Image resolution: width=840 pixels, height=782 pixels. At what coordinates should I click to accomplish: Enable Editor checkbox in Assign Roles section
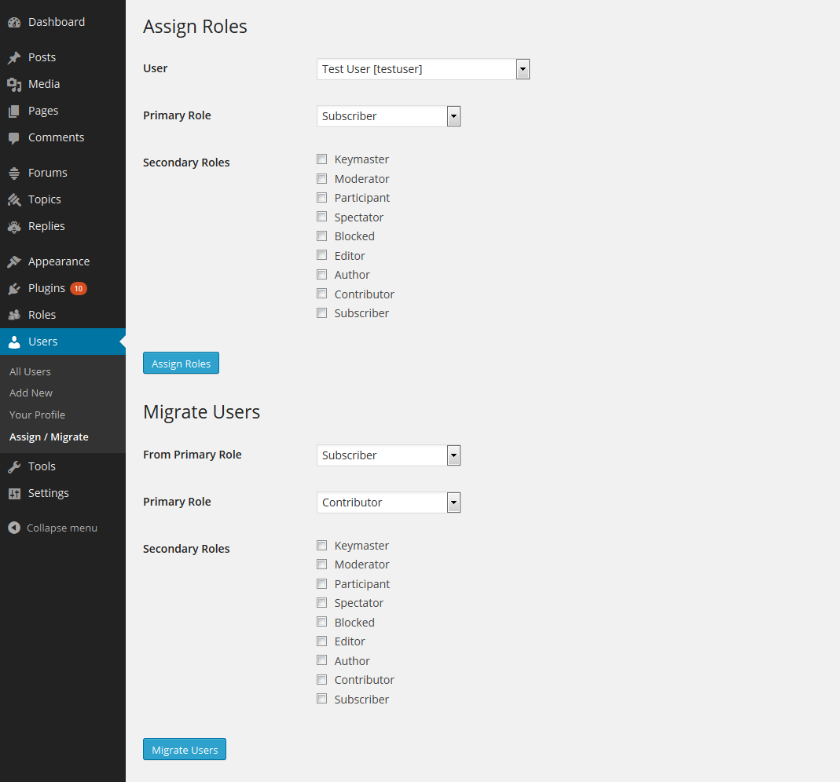pyautogui.click(x=321, y=255)
